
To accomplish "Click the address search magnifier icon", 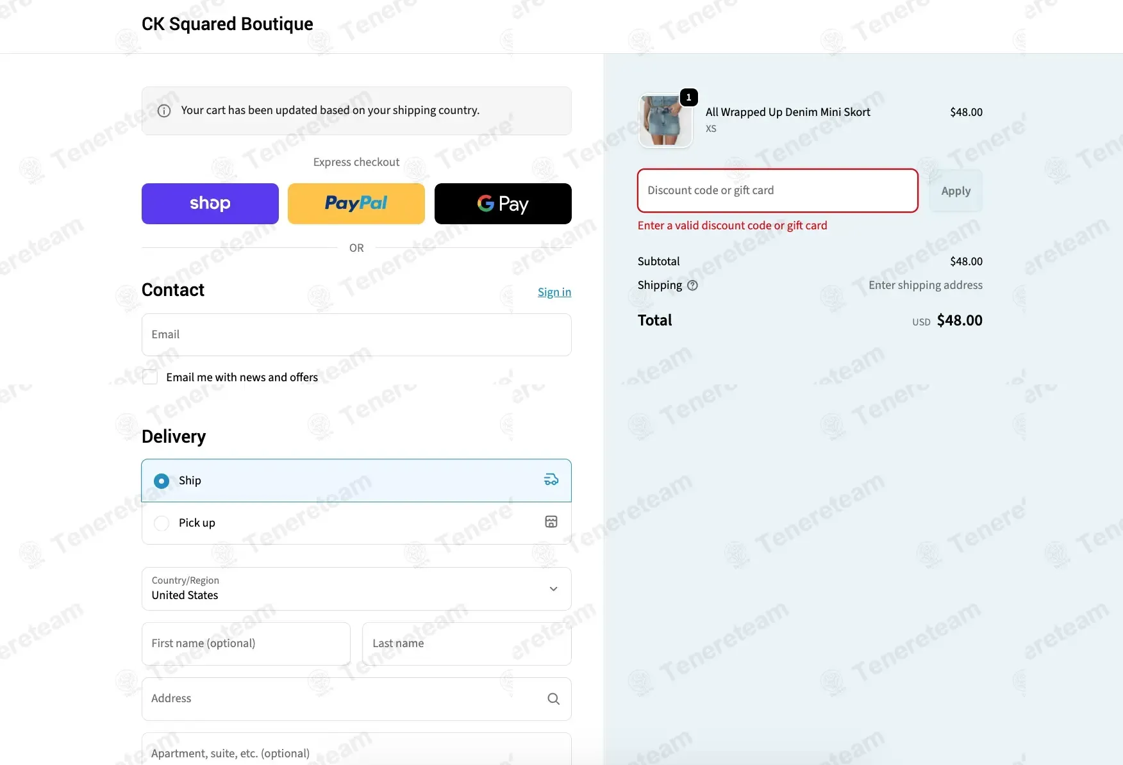I will 553,699.
